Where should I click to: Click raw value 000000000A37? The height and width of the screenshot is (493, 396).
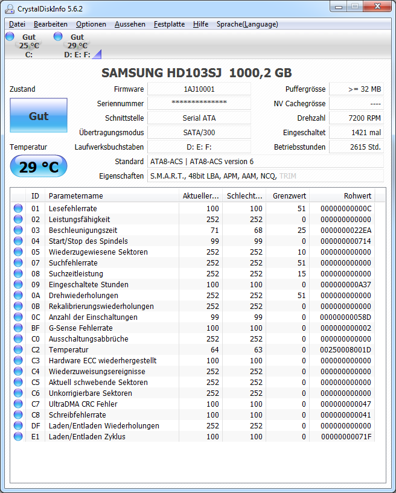[346, 285]
